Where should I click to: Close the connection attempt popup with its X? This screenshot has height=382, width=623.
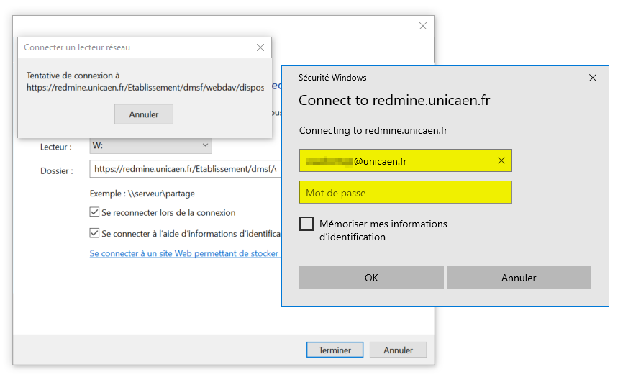click(x=260, y=47)
